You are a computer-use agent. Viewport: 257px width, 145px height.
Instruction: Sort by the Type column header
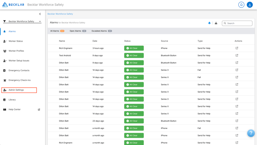(200, 41)
